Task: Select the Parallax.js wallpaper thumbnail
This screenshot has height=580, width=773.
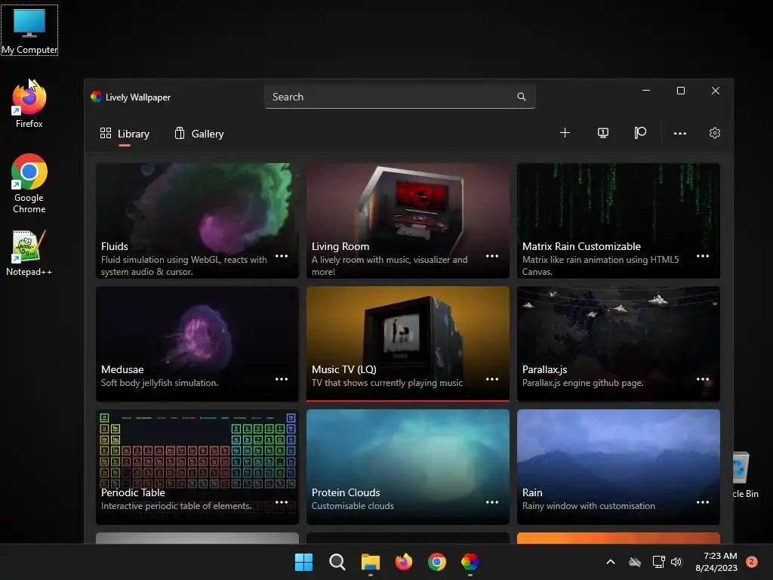Action: point(618,344)
